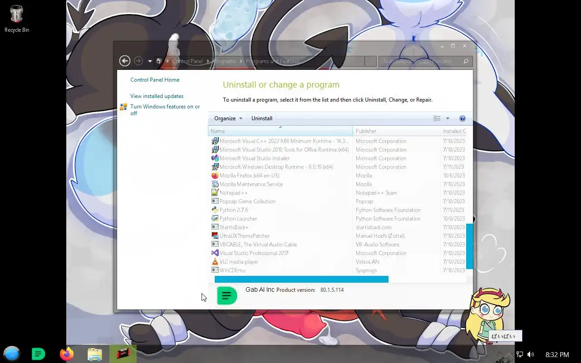The image size is (581, 363).
Task: Select the Notepad++ program icon
Action: pos(215,193)
